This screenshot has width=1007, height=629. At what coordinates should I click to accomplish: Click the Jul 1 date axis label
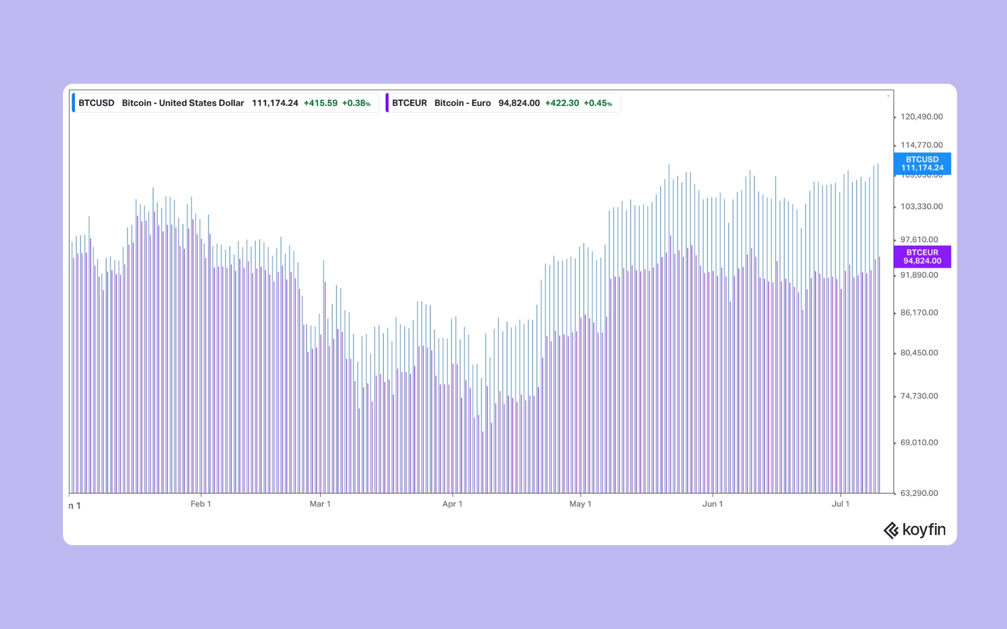pyautogui.click(x=840, y=504)
